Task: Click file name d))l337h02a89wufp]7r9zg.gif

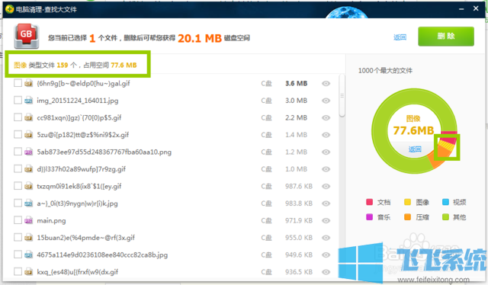Action: (82, 169)
